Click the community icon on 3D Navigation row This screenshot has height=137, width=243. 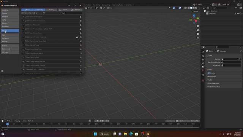click(x=80, y=17)
